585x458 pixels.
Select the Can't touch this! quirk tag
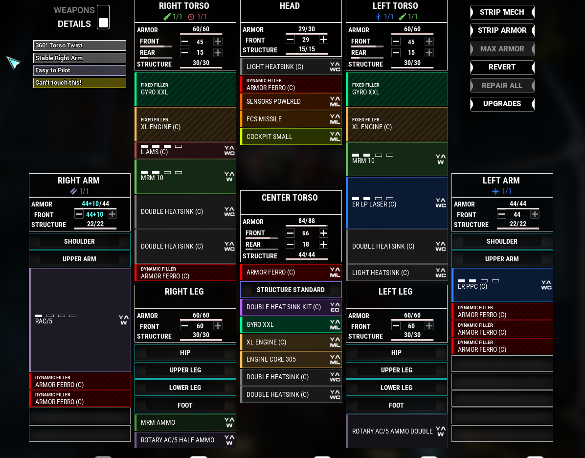(x=79, y=83)
